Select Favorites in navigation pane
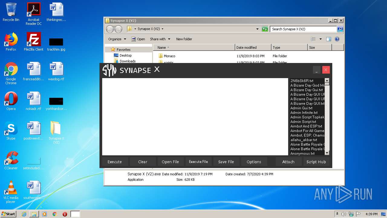The image size is (387, 218). coord(123,50)
